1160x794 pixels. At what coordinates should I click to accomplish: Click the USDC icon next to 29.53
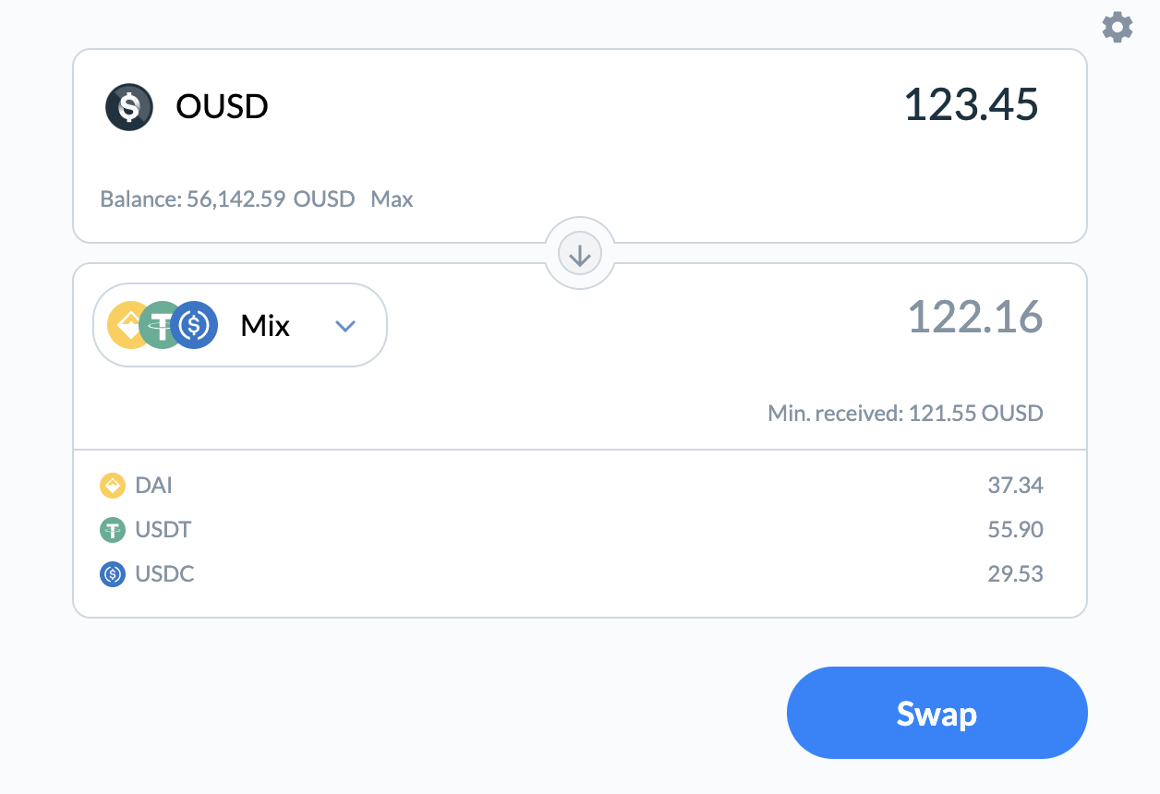pos(112,573)
